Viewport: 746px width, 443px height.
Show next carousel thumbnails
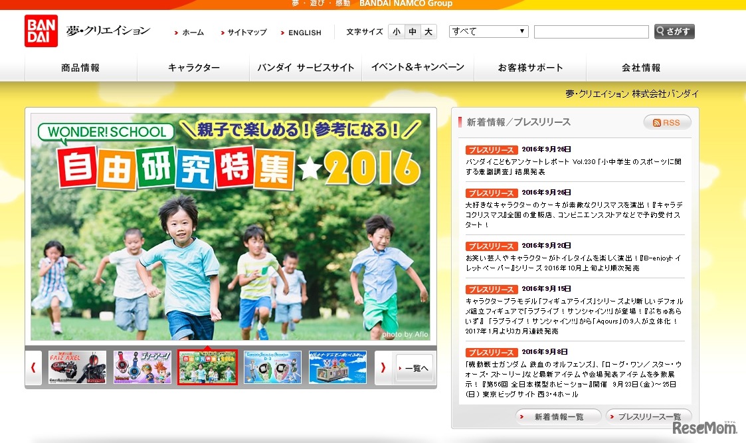coord(383,367)
